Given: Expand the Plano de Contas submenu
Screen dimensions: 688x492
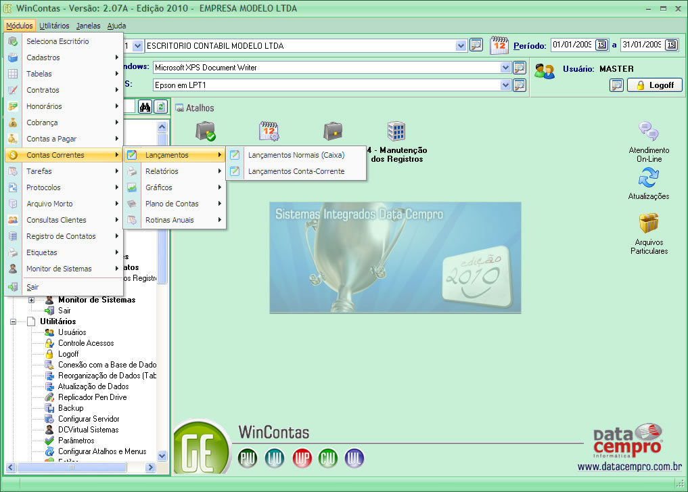Looking at the screenshot, I should [175, 204].
